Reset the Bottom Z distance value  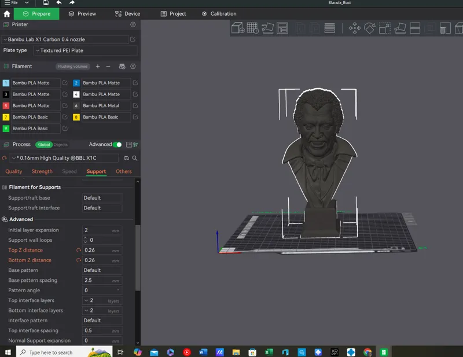click(x=79, y=260)
